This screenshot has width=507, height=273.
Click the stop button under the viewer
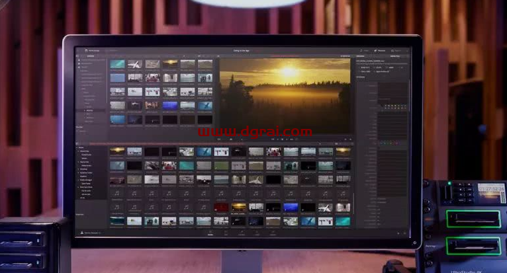(281, 139)
